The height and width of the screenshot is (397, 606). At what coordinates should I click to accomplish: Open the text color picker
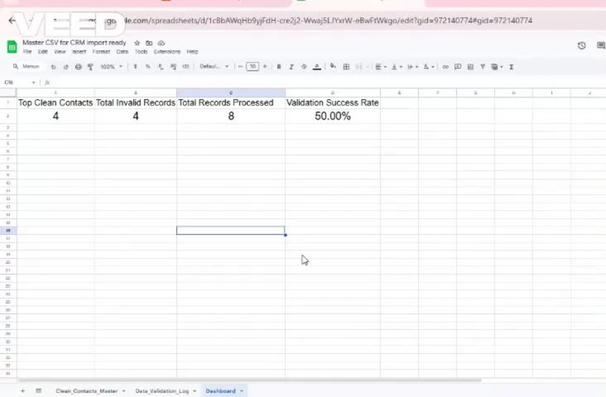point(317,67)
